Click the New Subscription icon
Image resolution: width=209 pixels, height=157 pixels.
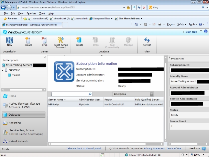click(x=10, y=40)
